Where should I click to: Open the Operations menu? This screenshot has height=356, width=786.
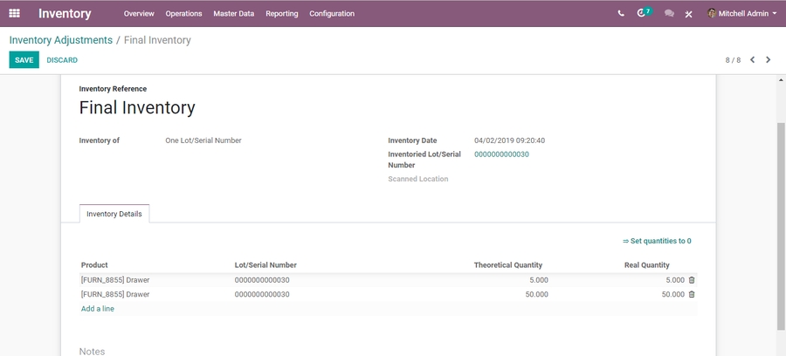(183, 14)
